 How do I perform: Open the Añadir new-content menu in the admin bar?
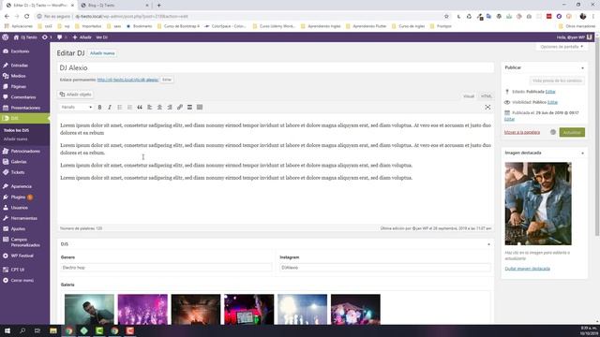click(82, 37)
